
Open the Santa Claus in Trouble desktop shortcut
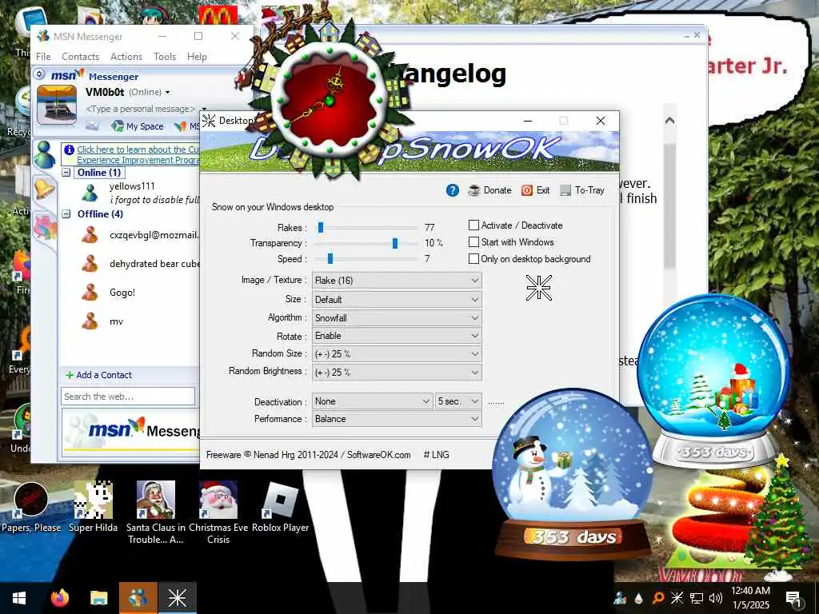pyautogui.click(x=156, y=512)
